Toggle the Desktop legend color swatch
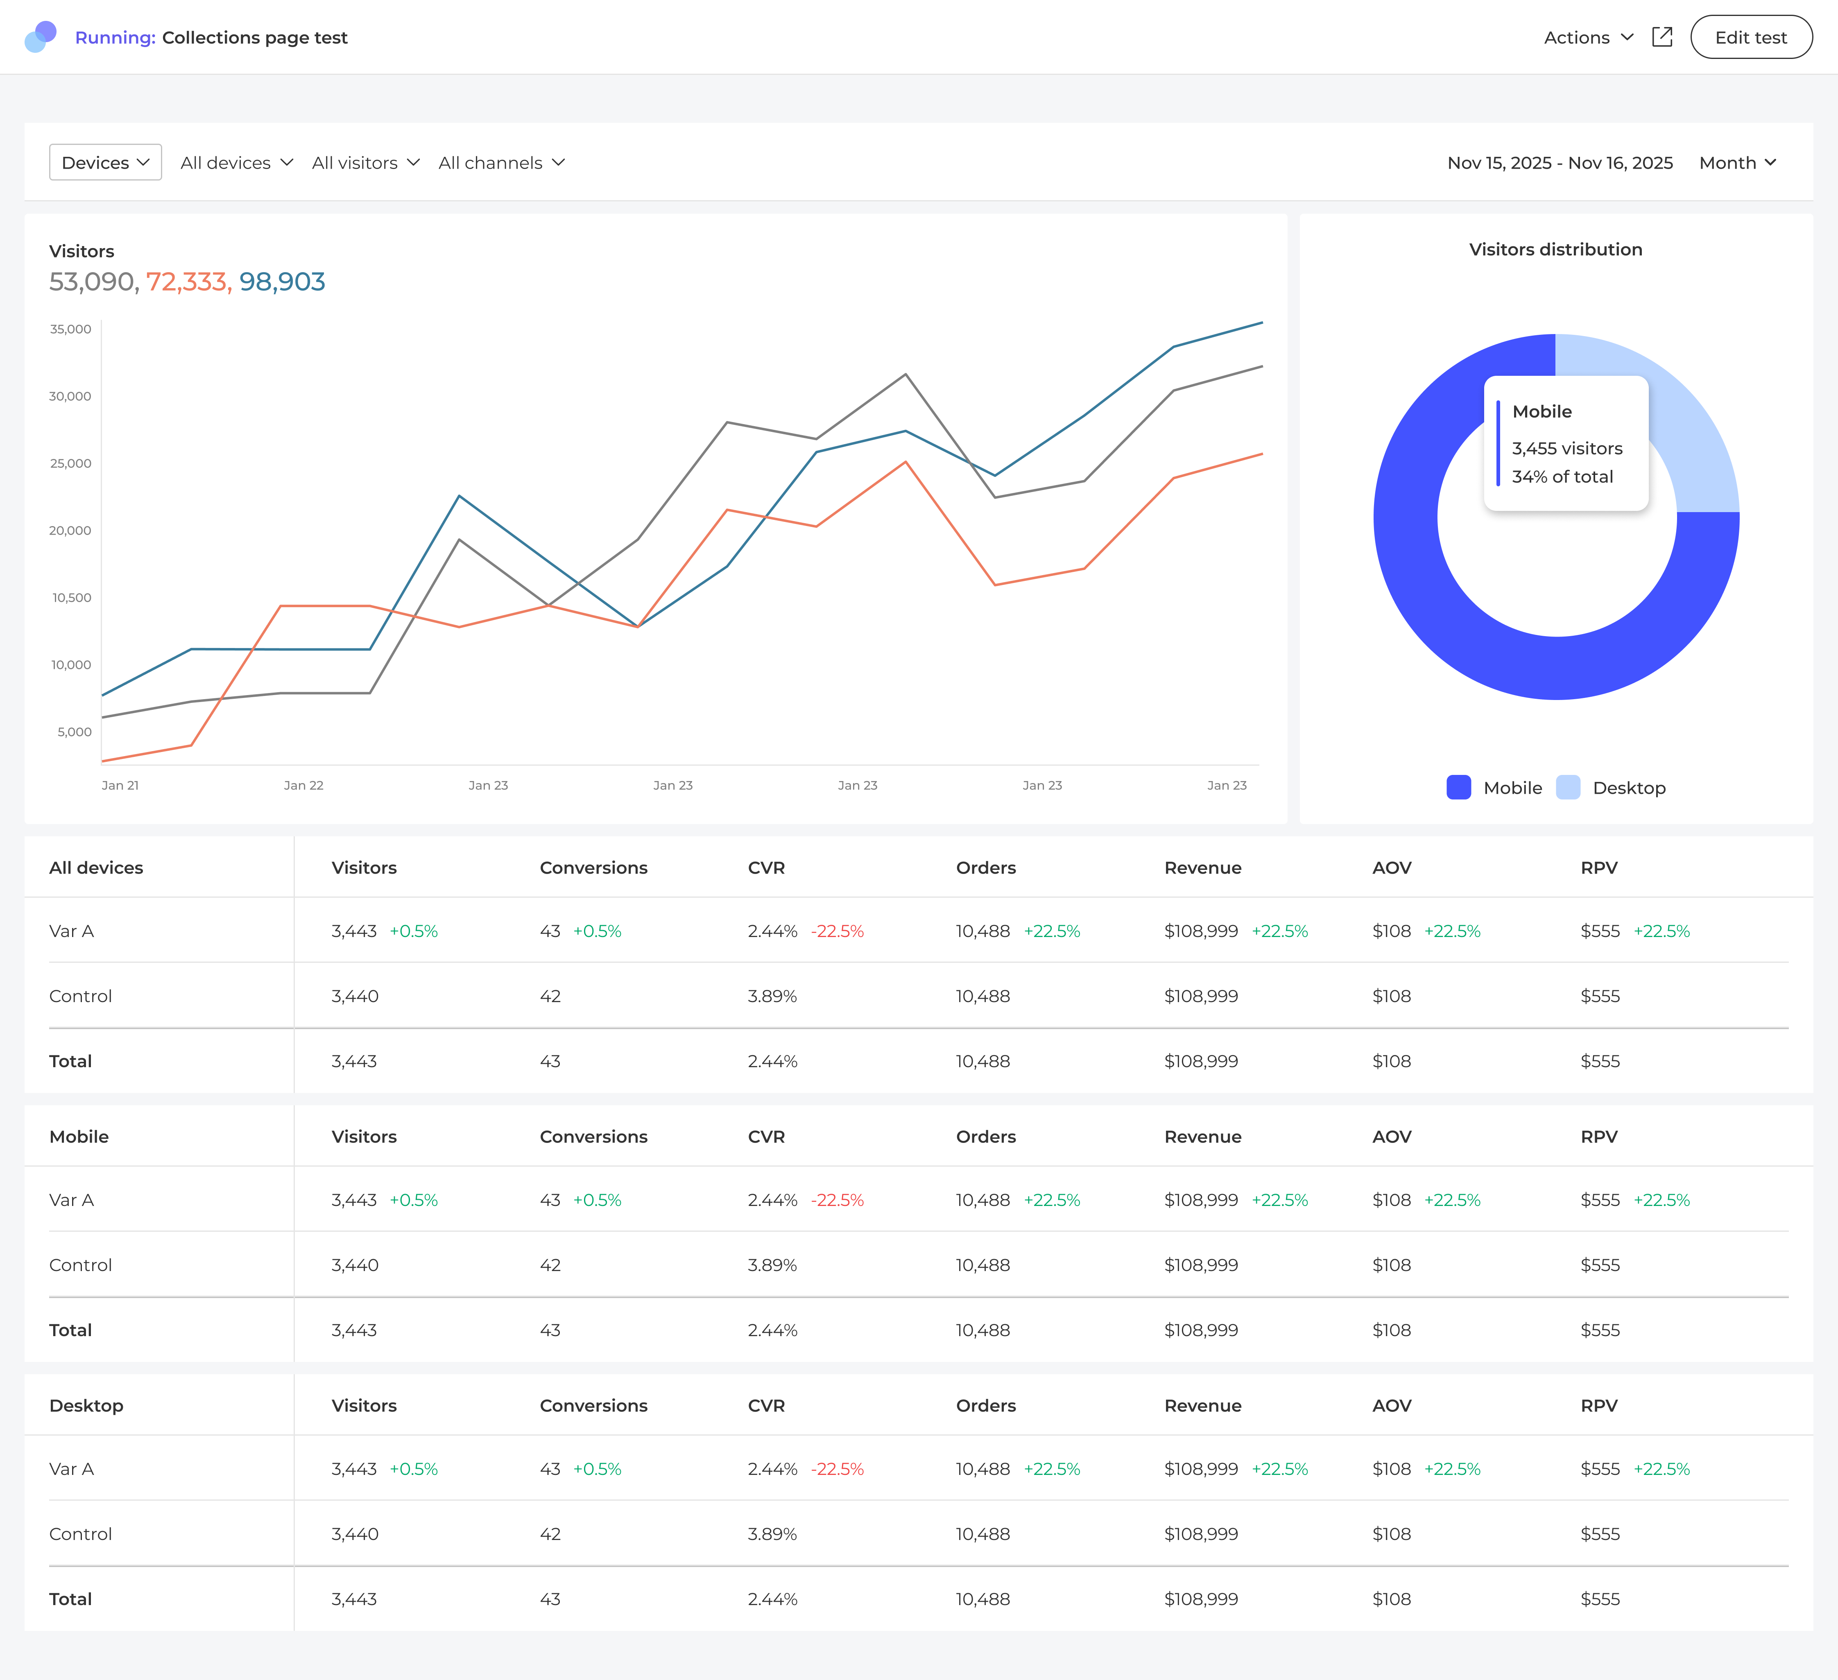The height and width of the screenshot is (1680, 1838). click(1568, 787)
